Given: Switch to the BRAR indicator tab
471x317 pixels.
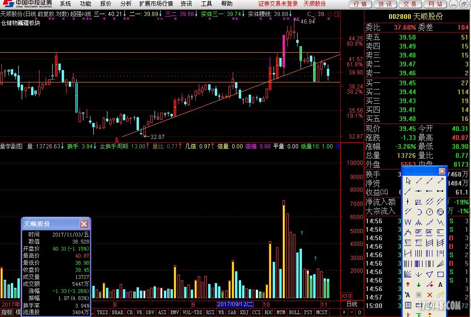Looking at the screenshot, I should point(117,312).
